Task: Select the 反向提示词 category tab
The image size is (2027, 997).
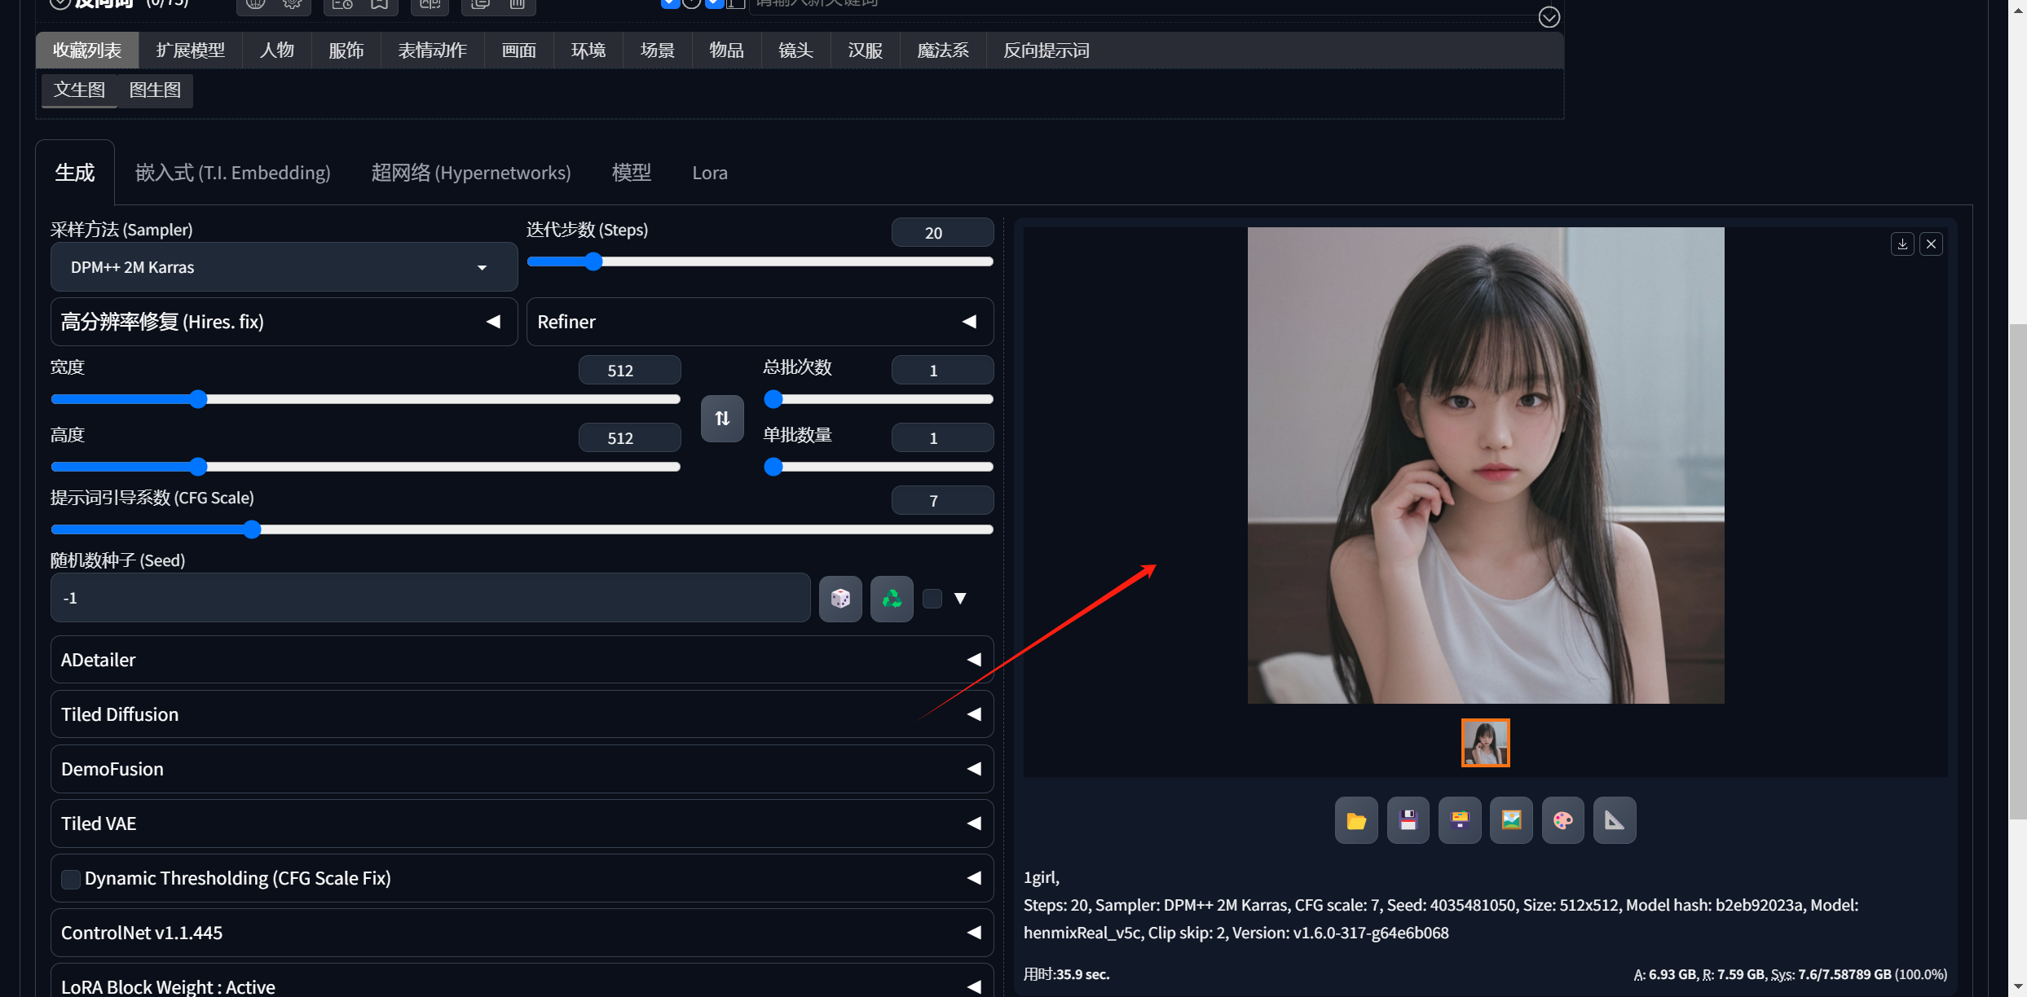Action: pos(1046,51)
